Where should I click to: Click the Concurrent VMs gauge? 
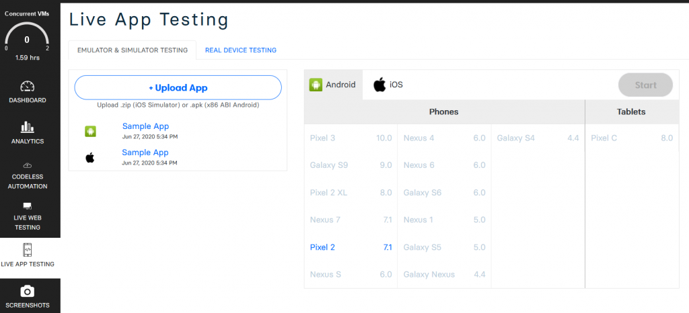(x=27, y=40)
